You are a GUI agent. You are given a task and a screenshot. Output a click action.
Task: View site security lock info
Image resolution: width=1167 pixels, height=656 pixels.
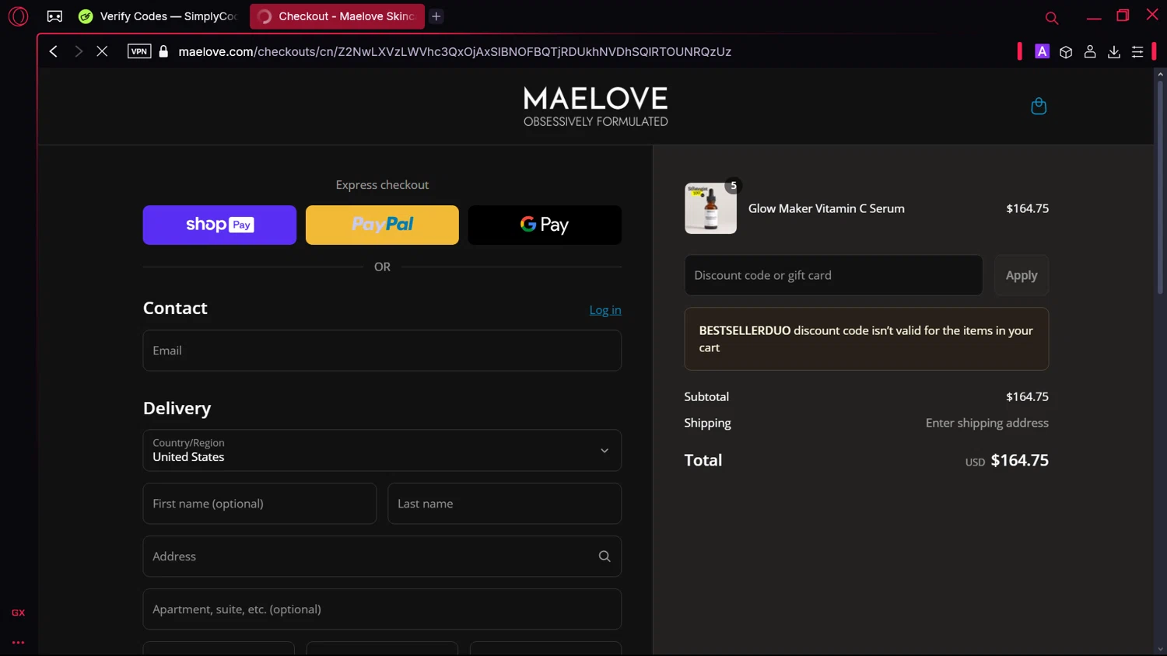click(x=163, y=51)
